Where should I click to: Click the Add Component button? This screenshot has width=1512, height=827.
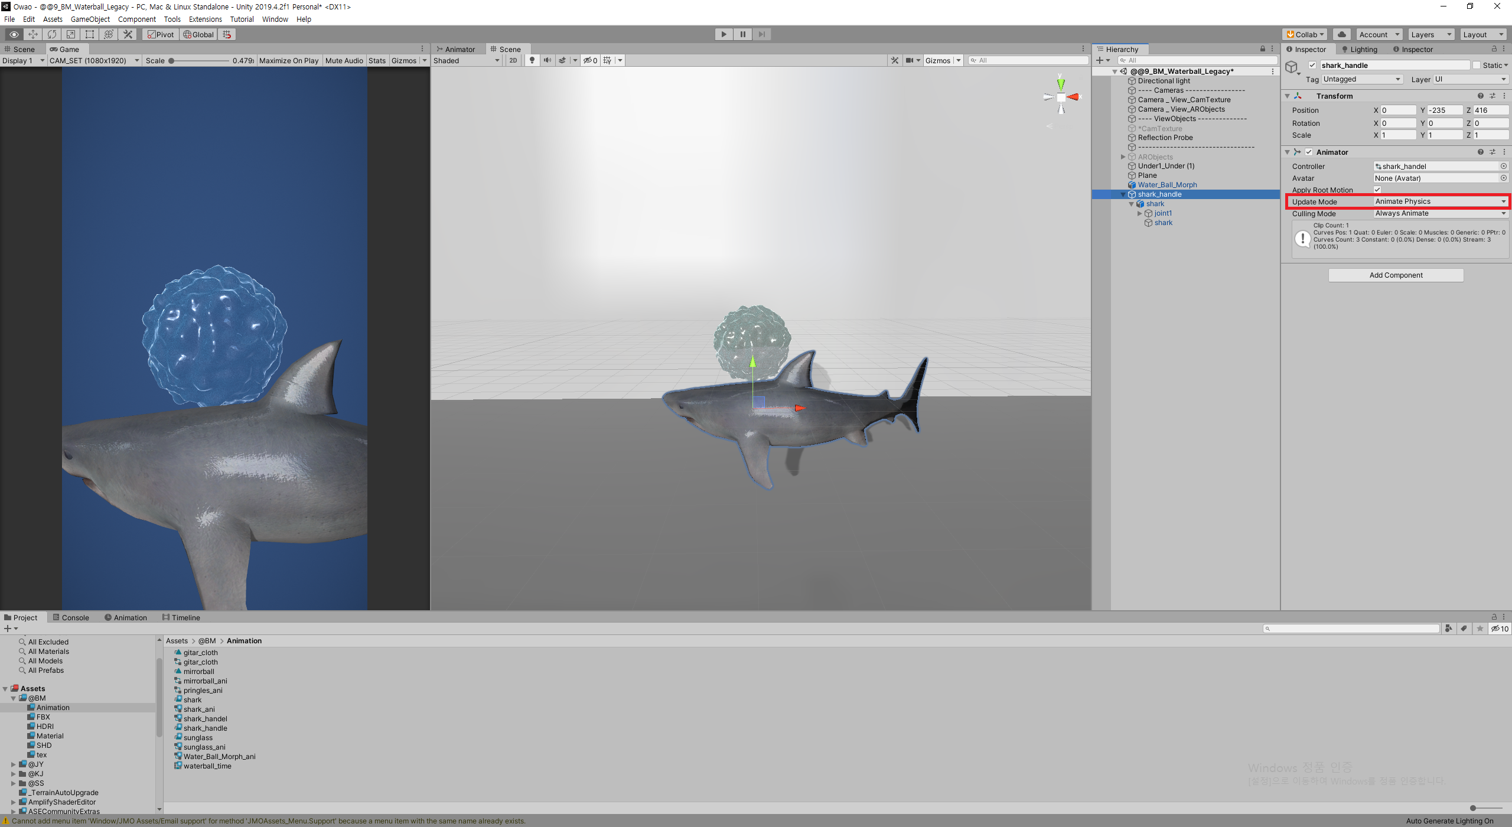1396,275
